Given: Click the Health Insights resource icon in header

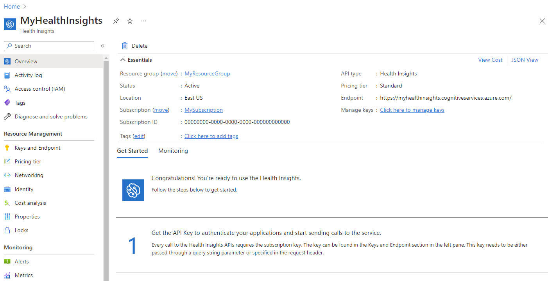Looking at the screenshot, I should [x=10, y=24].
